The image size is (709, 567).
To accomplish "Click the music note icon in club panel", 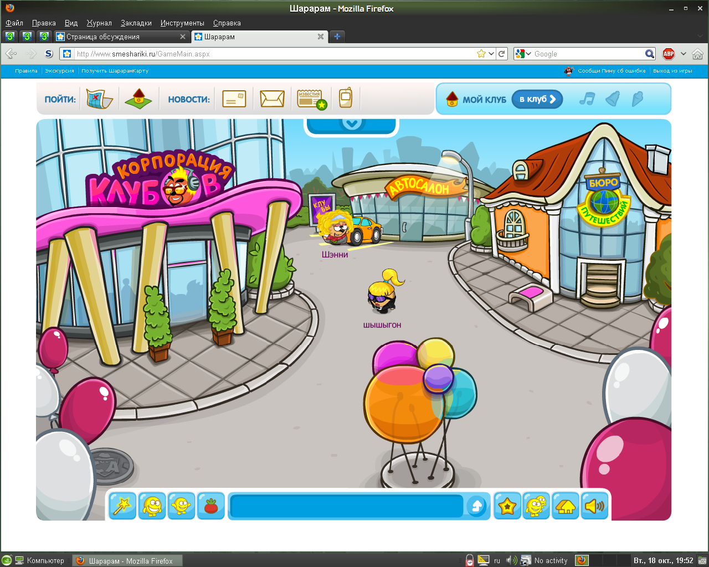I will click(x=587, y=99).
